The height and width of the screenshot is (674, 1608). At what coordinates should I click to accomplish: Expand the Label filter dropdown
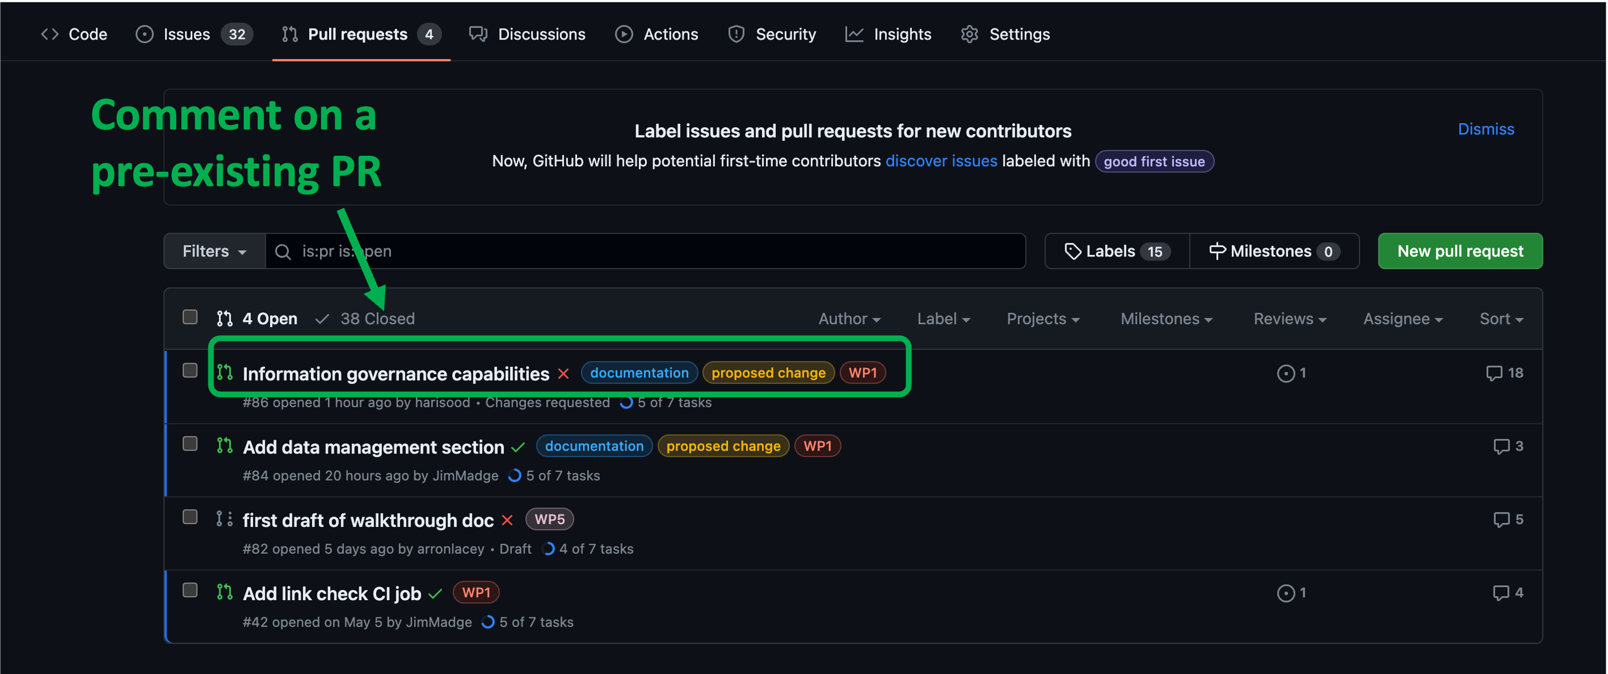[x=943, y=319]
